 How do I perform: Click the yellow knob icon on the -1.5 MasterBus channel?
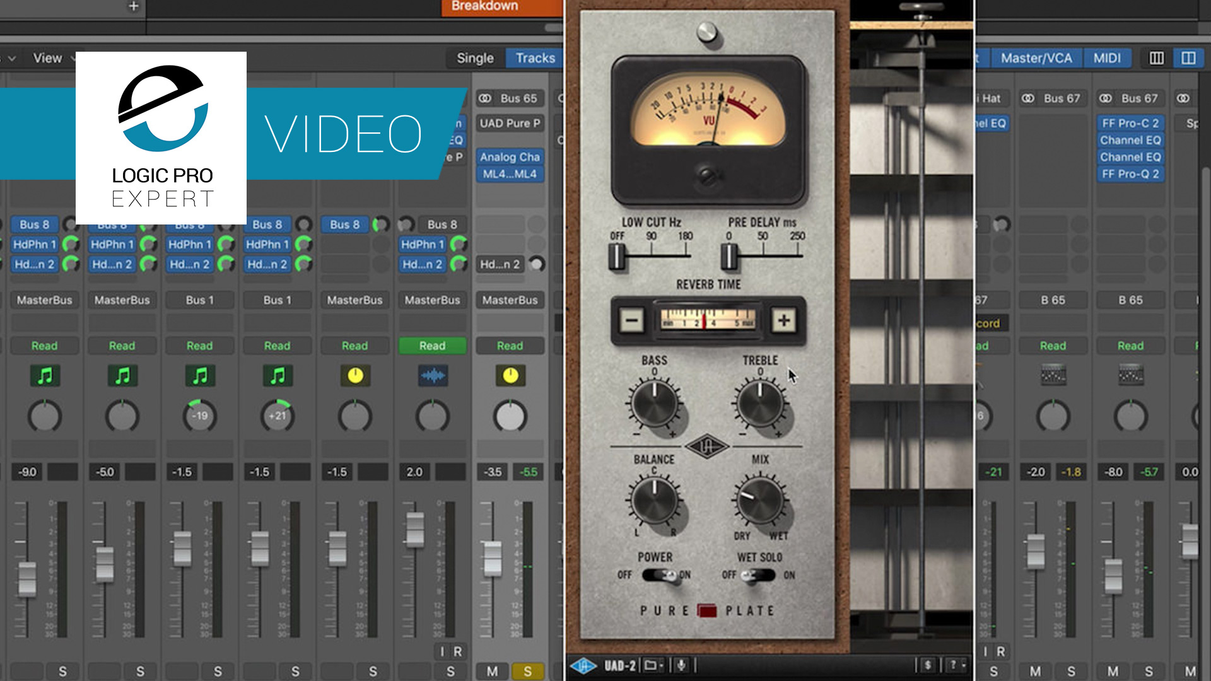[355, 376]
